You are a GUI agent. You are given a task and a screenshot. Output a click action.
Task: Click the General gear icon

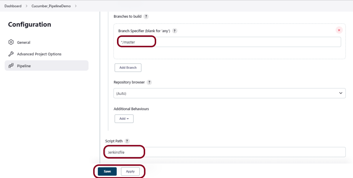tap(11, 42)
